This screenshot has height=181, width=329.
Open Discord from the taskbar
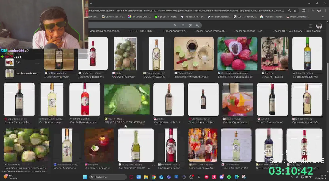(x=222, y=177)
